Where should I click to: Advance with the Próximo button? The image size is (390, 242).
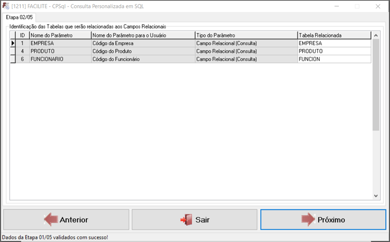point(323,220)
